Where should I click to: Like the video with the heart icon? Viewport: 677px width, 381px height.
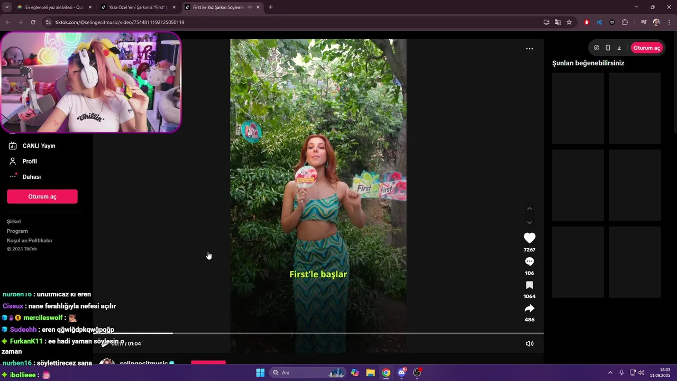(529, 238)
